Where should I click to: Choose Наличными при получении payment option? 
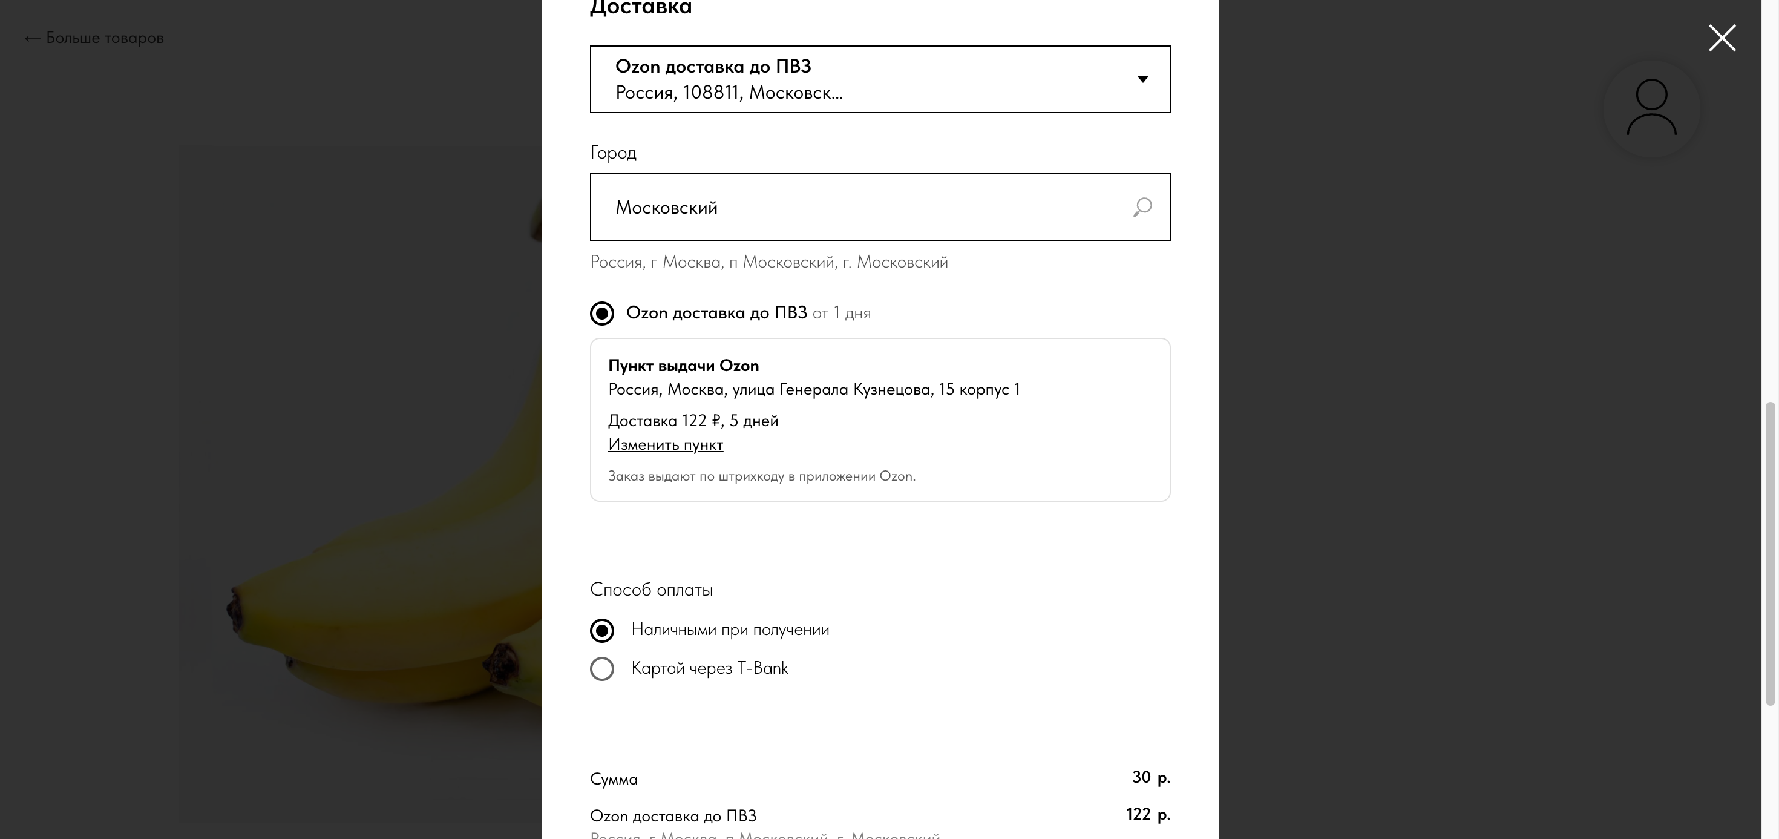point(601,630)
